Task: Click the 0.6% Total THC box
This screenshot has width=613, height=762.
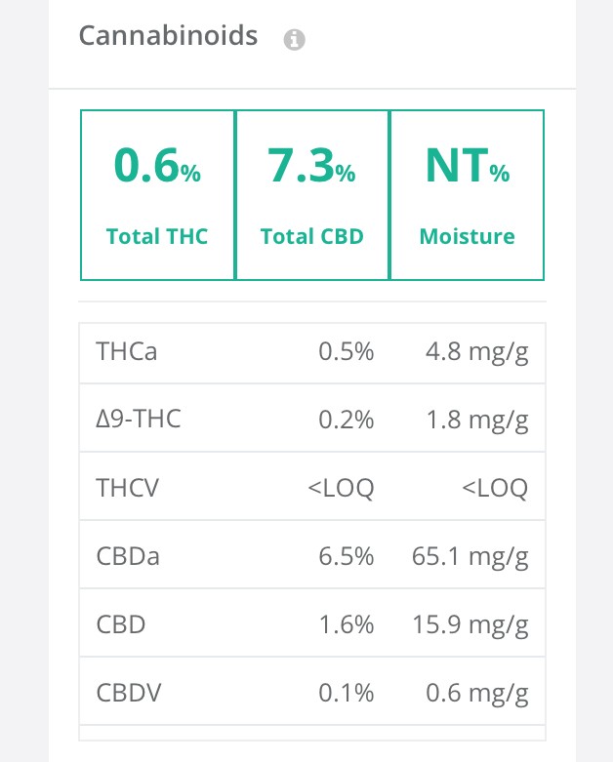Action: coord(157,195)
